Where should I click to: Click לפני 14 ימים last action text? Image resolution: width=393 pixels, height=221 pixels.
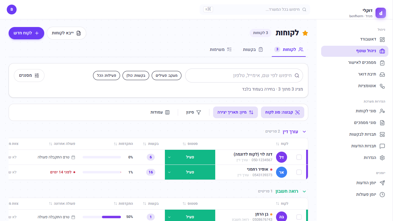coord(61,172)
